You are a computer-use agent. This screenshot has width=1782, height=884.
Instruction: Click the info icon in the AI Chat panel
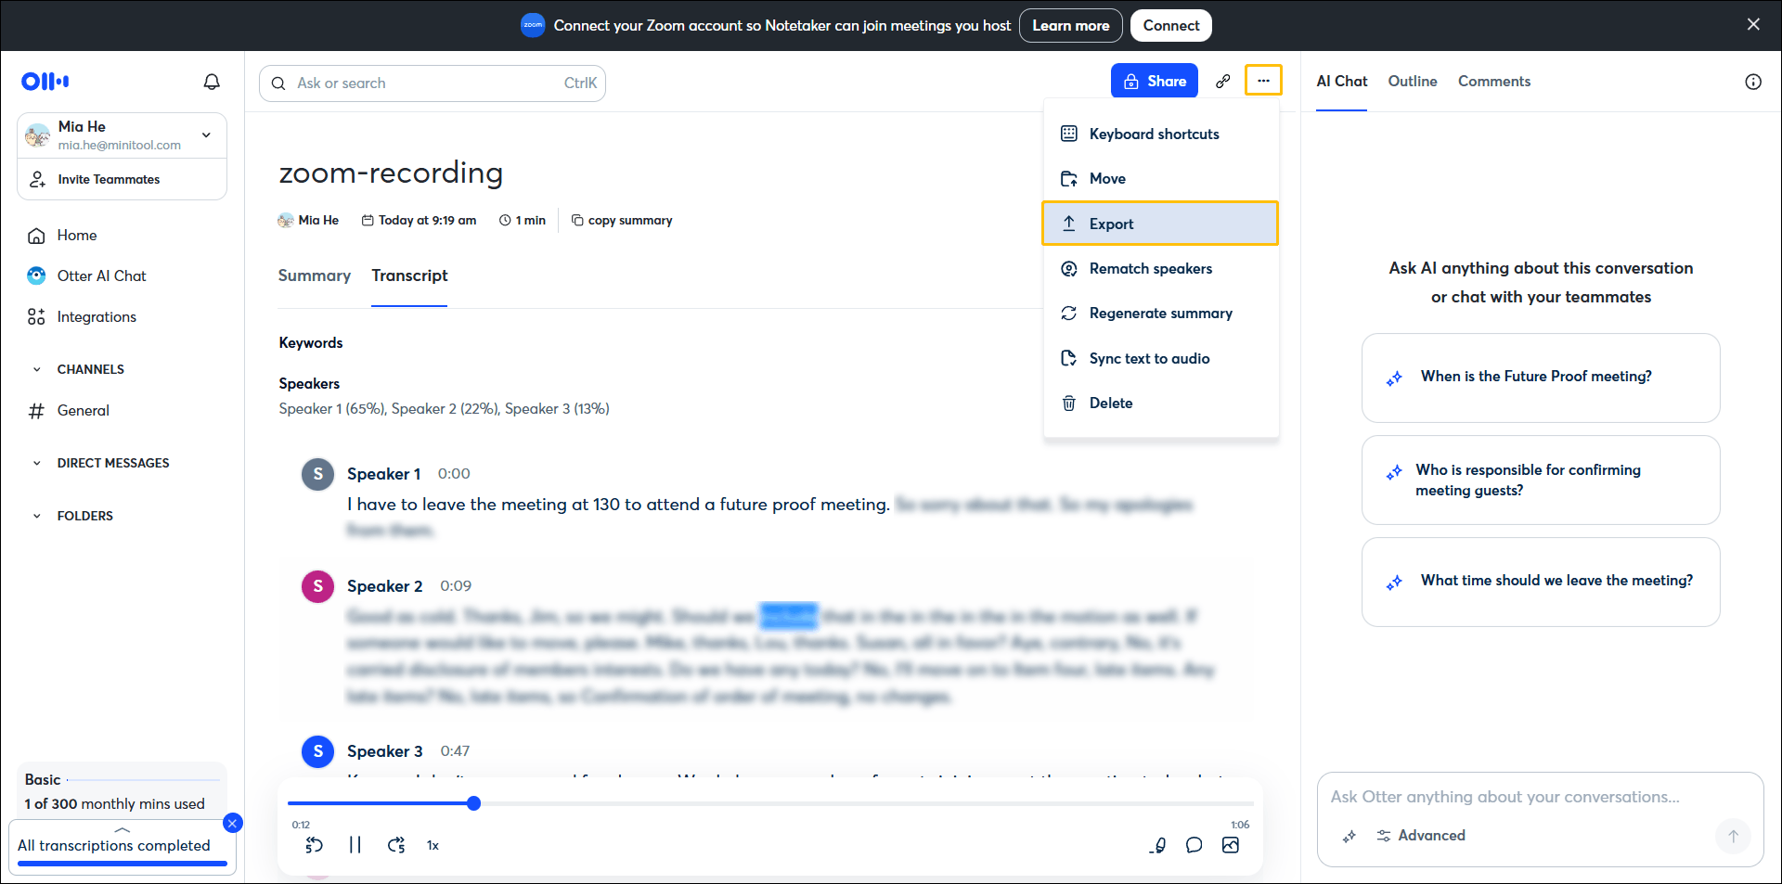coord(1753,82)
